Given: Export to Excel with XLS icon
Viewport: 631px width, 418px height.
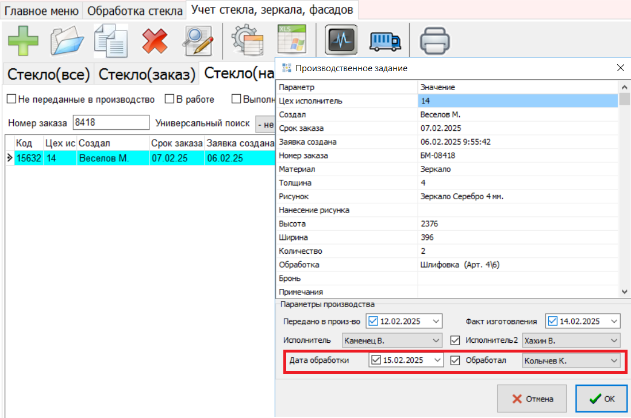Looking at the screenshot, I should coord(292,41).
